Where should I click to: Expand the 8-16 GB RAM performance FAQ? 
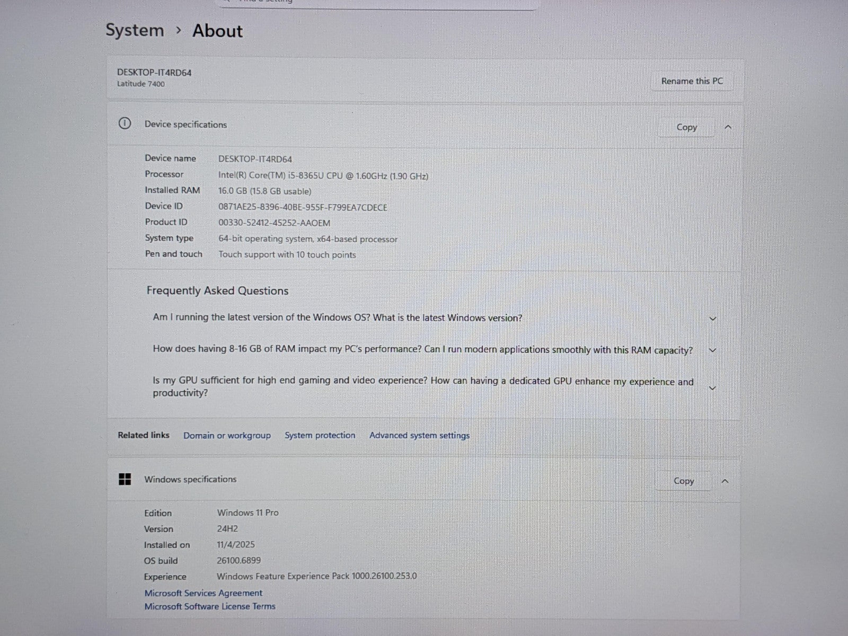(712, 350)
